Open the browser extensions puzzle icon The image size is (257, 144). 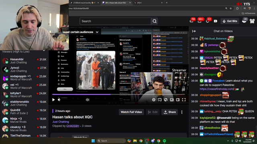pyautogui.click(x=237, y=8)
